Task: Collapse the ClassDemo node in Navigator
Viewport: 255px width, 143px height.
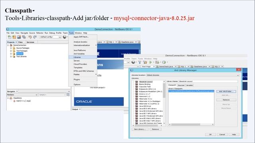Action: tap(8, 98)
